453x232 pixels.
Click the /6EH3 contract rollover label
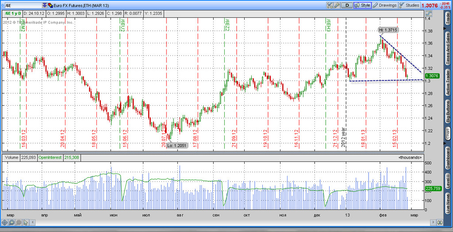point(328,25)
